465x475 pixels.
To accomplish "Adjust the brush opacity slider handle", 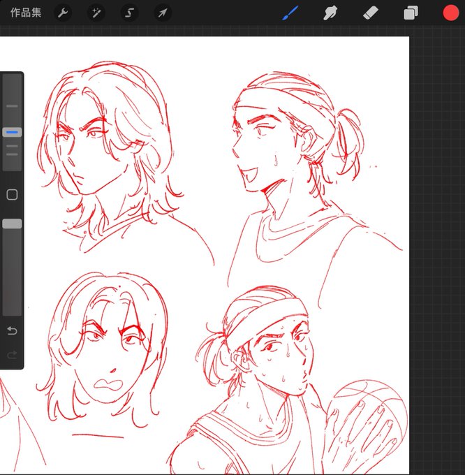I will 12,224.
